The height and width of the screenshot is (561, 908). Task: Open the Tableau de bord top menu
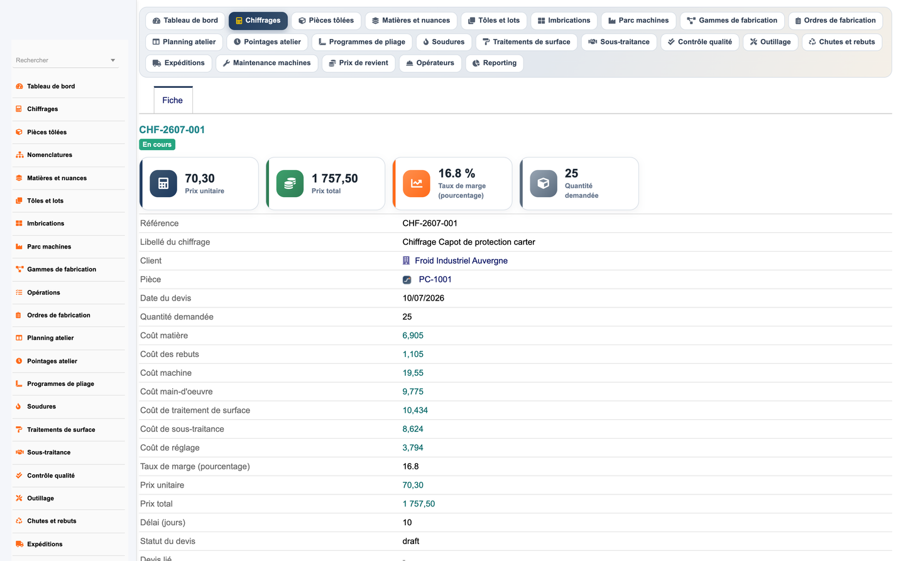tap(185, 21)
